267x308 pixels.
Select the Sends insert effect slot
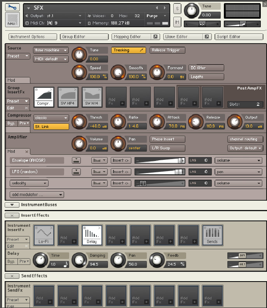coord(213,235)
